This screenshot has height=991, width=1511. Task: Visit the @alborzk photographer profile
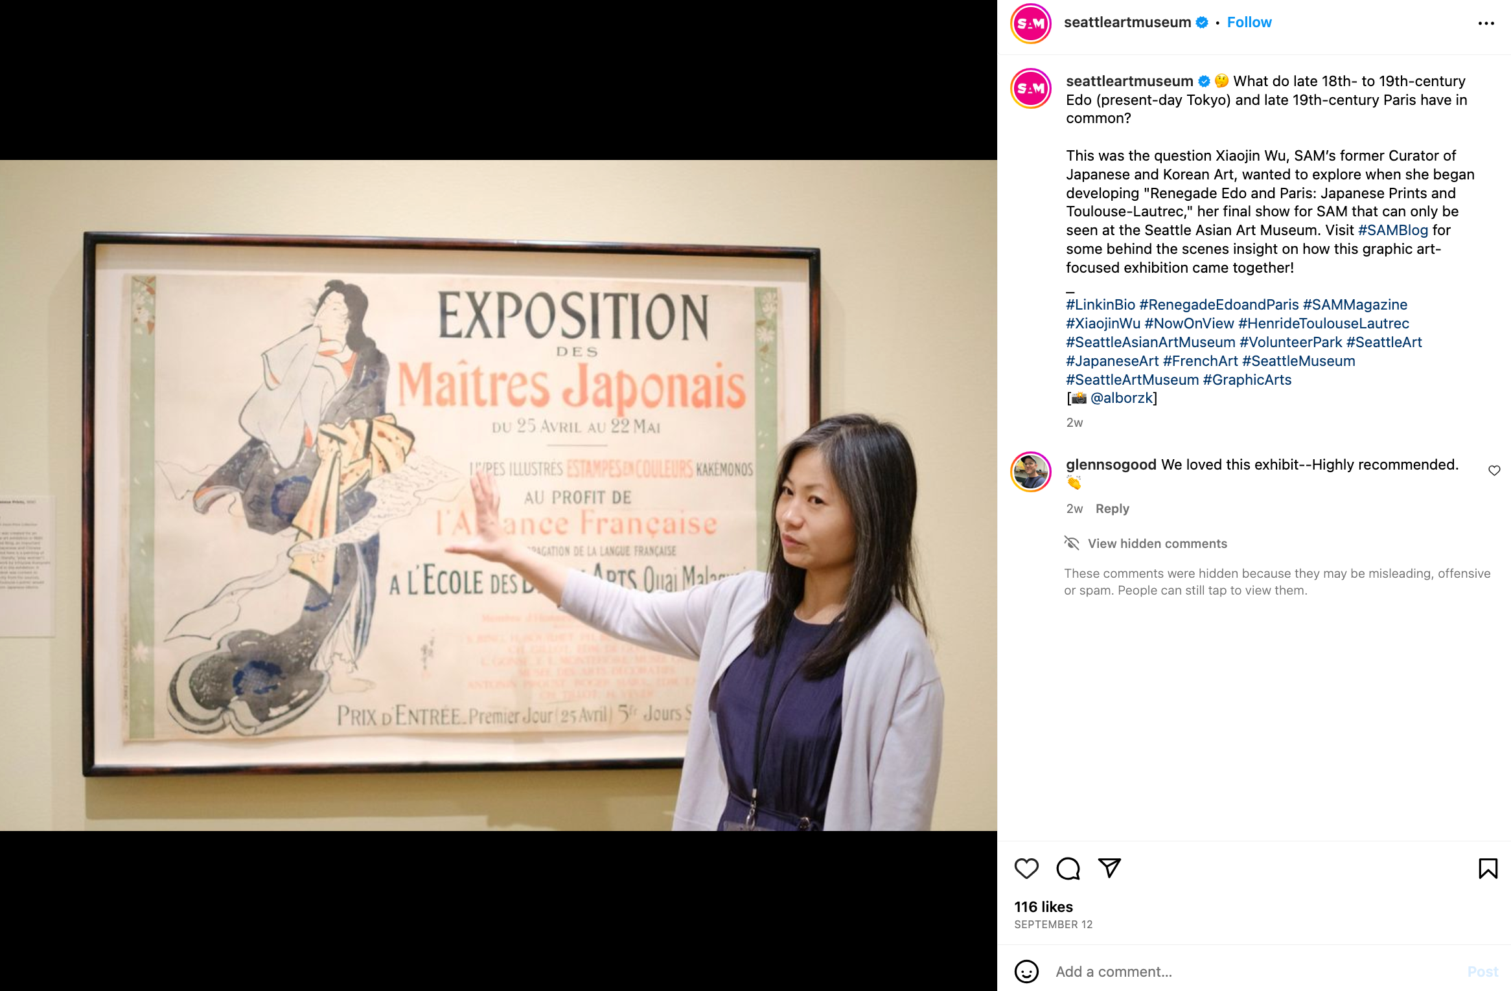[x=1122, y=398]
